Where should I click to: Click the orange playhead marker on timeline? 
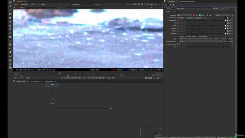[x=59, y=73]
